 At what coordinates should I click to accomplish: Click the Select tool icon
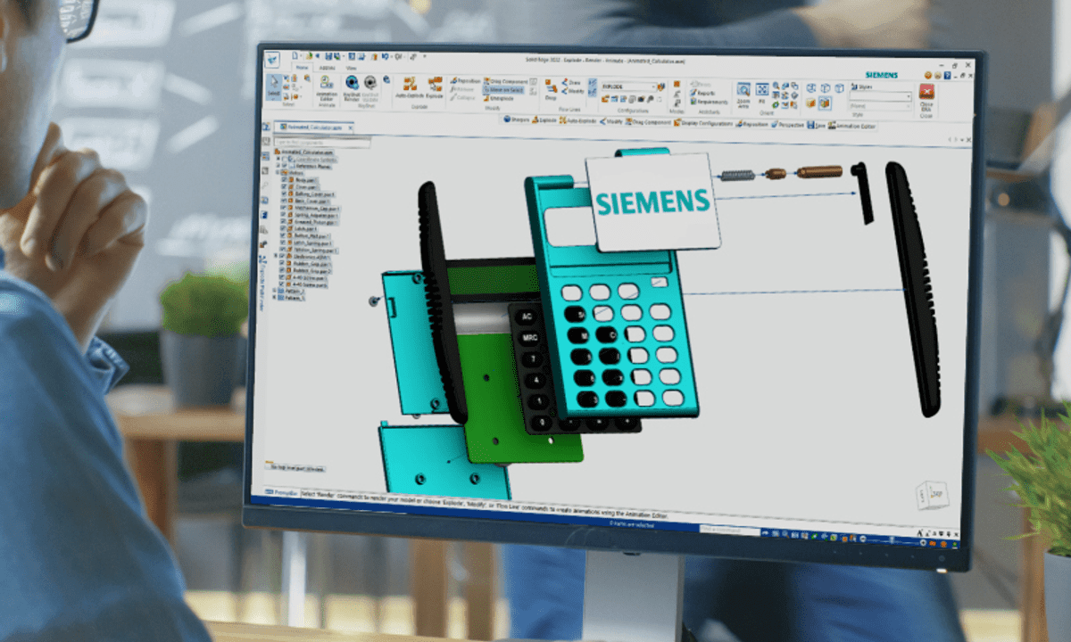[x=273, y=86]
